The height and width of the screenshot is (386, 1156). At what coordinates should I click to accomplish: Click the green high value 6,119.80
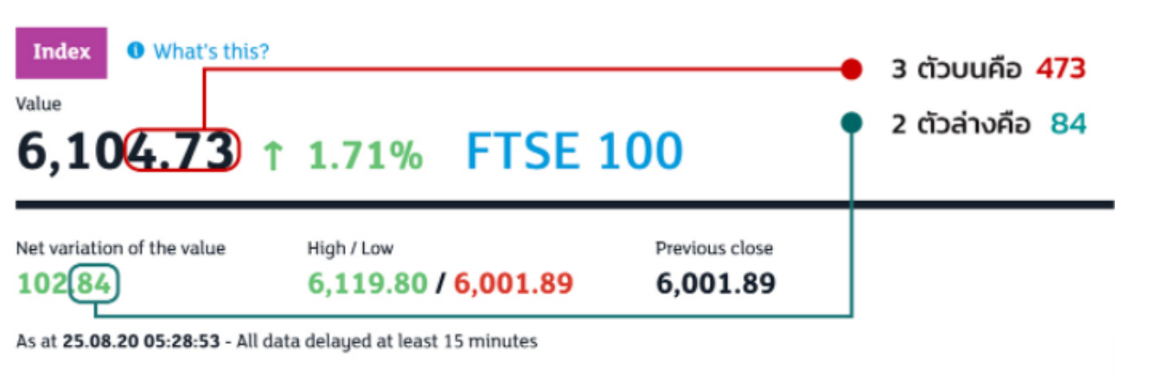click(367, 284)
